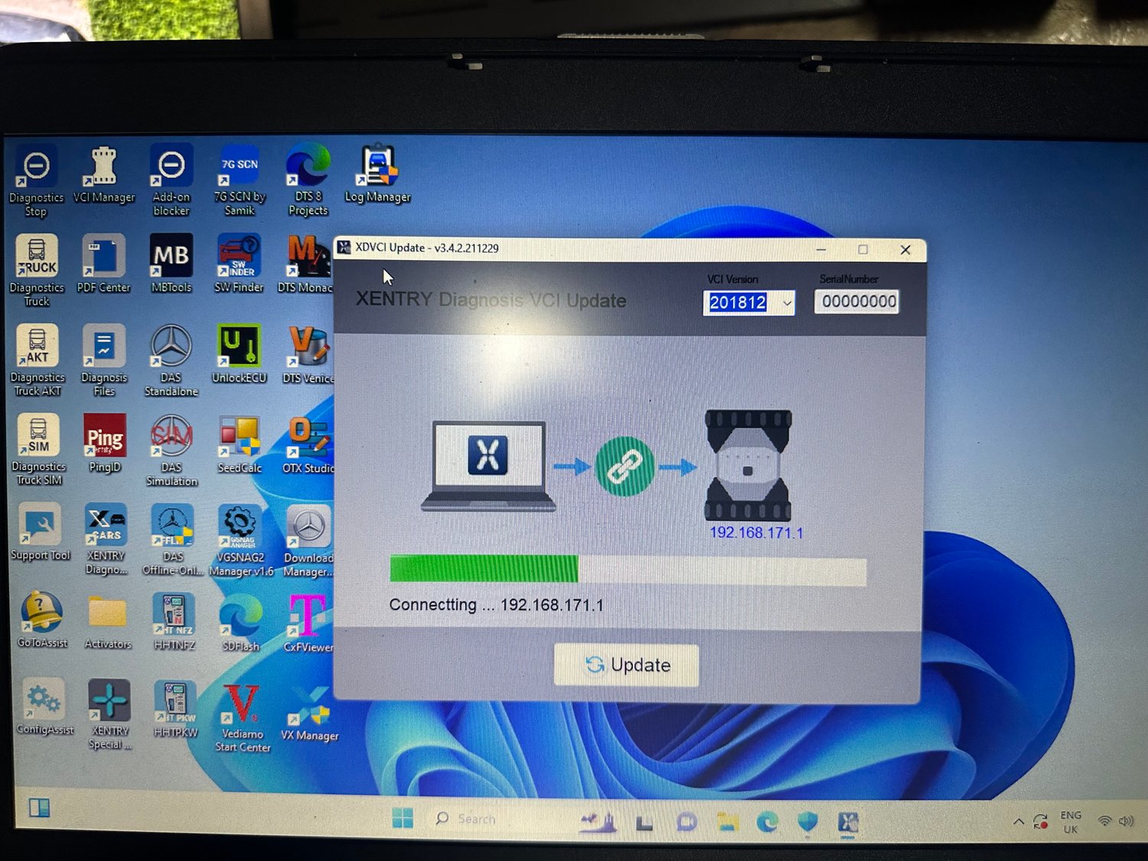The image size is (1148, 861).
Task: Click the "Connectting ... 192.168.171.1" status text
Action: (496, 605)
